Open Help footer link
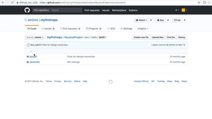Image resolution: width=212 pixels, height=119 pixels. 85,81
